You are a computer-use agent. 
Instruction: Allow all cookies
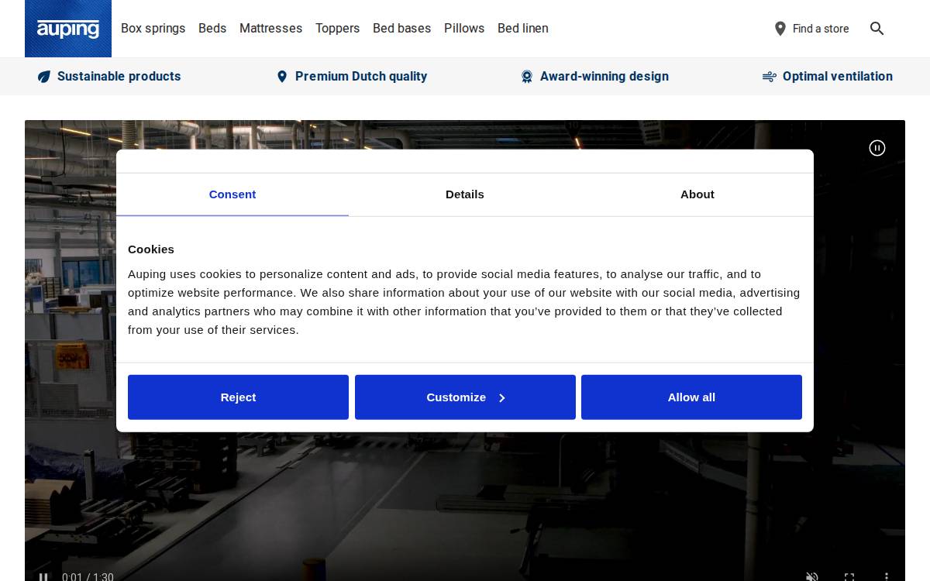pyautogui.click(x=691, y=397)
